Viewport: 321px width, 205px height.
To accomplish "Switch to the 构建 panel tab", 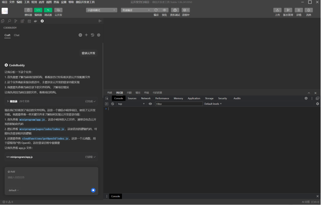I will [110, 93].
